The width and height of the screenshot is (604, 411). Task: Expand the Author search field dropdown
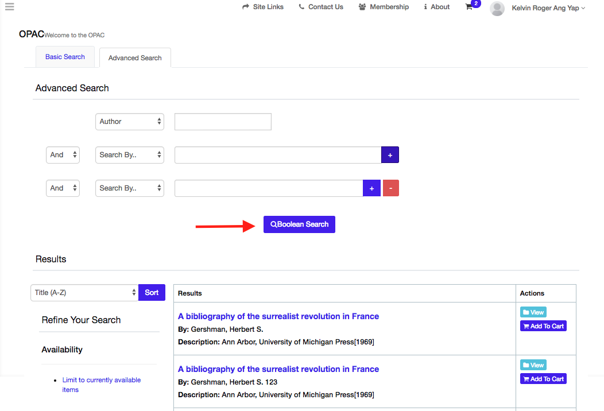tap(129, 122)
